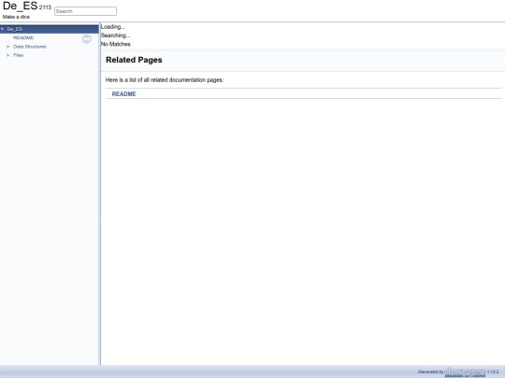Viewport: 505px width, 378px height.
Task: Open the README link in page list
Action: click(x=123, y=94)
